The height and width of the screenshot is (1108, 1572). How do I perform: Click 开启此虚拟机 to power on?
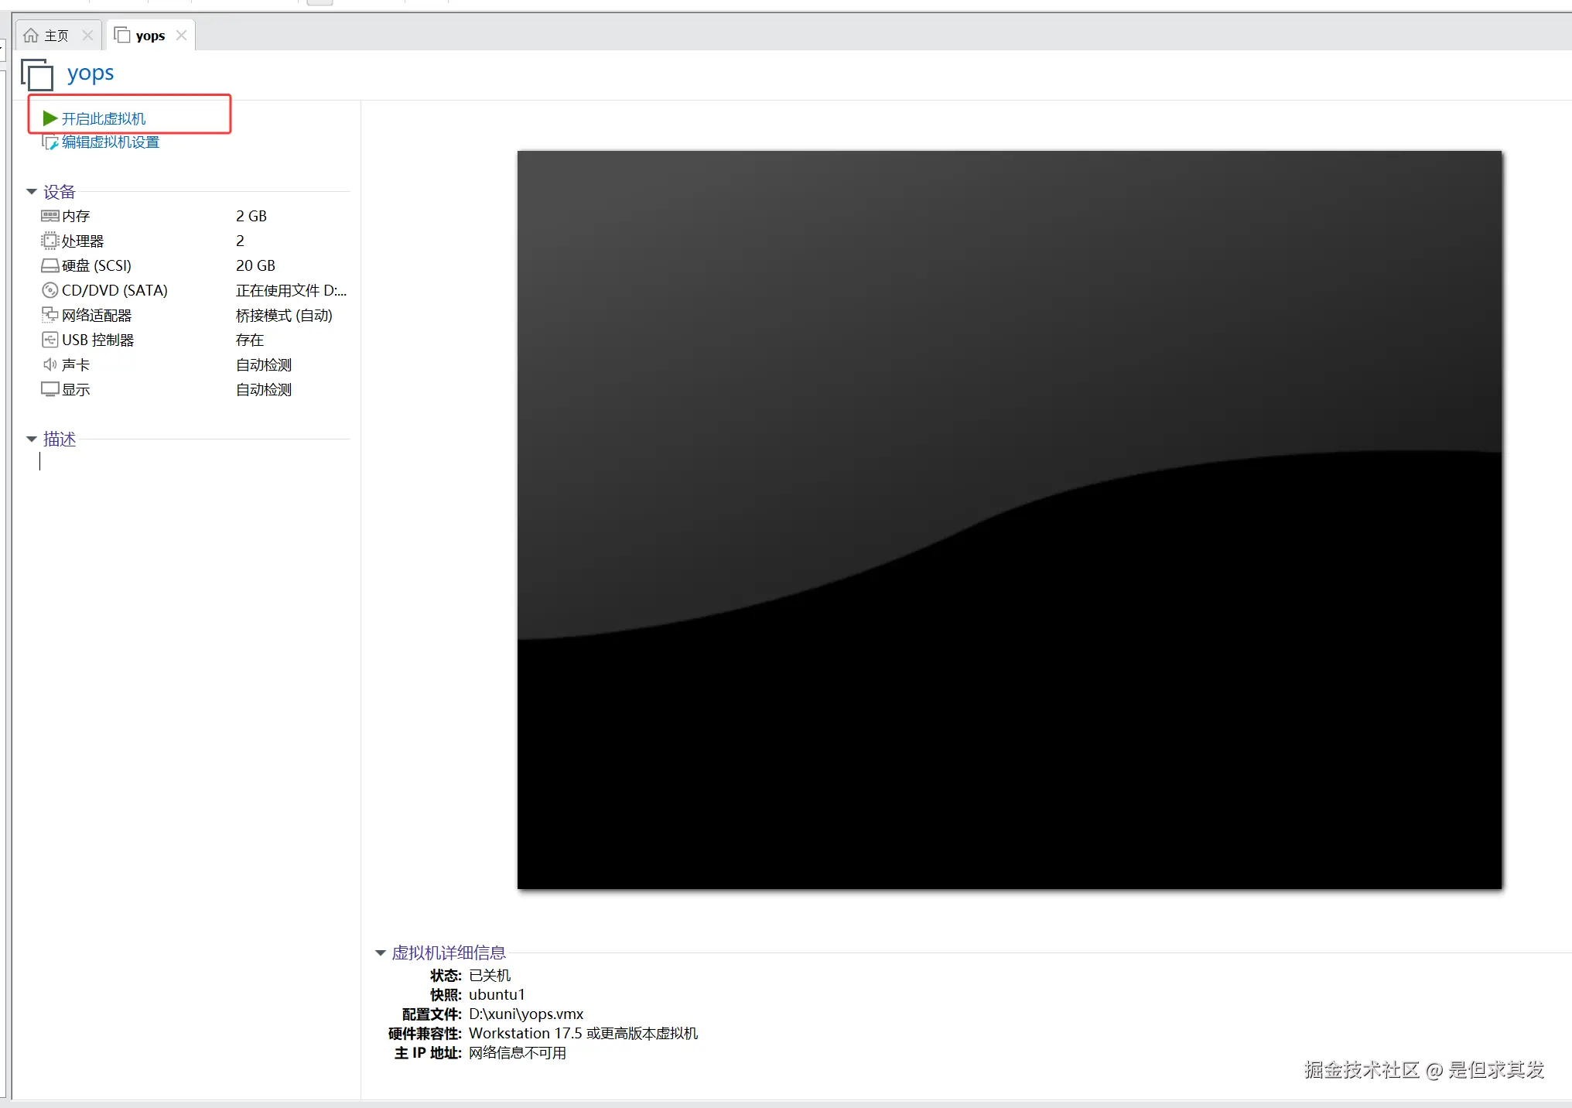point(103,118)
